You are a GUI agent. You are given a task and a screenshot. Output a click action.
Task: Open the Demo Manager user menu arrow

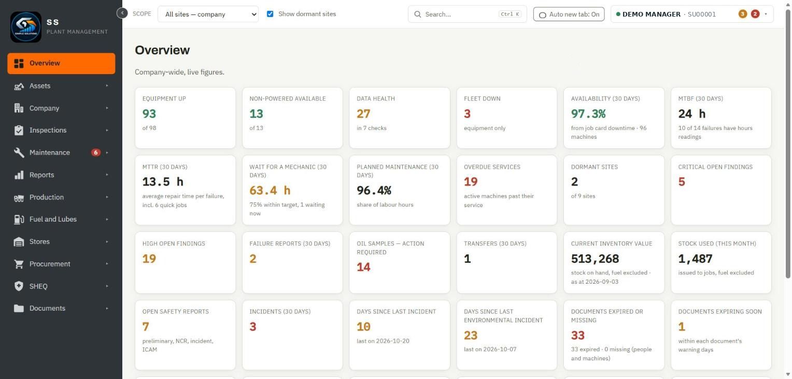(x=766, y=14)
